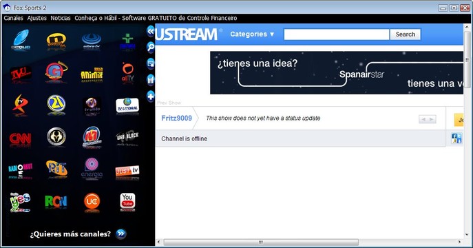Image resolution: width=473 pixels, height=248 pixels.
Task: Click the Fox Sports 2 title bar icon
Action: coord(7,8)
